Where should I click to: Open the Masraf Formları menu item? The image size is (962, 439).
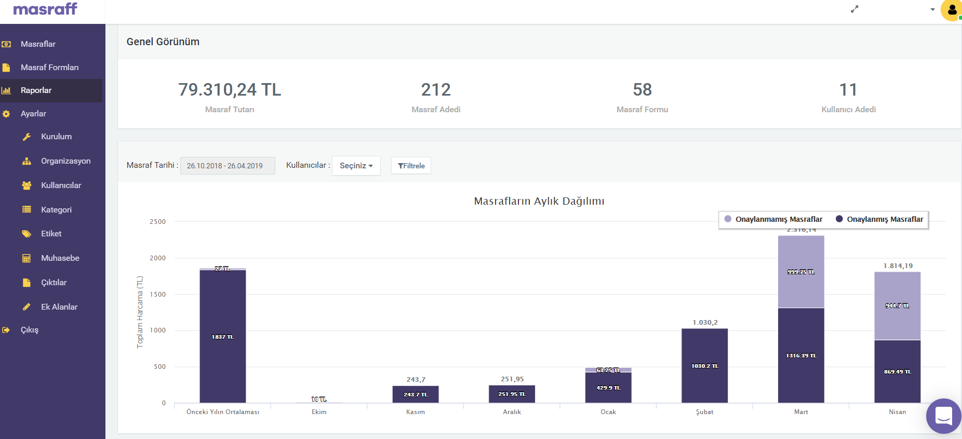(51, 68)
